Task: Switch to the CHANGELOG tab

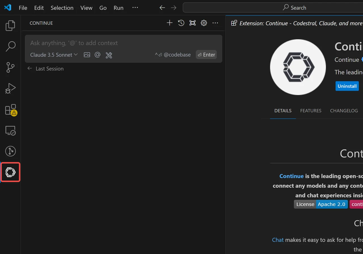Action: click(344, 111)
